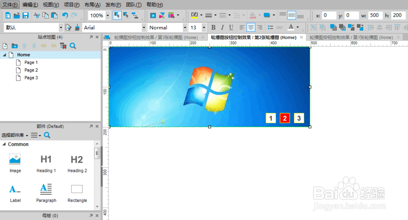Toggle italic text formatting
The width and height of the screenshot is (408, 220).
pyautogui.click(x=222, y=27)
